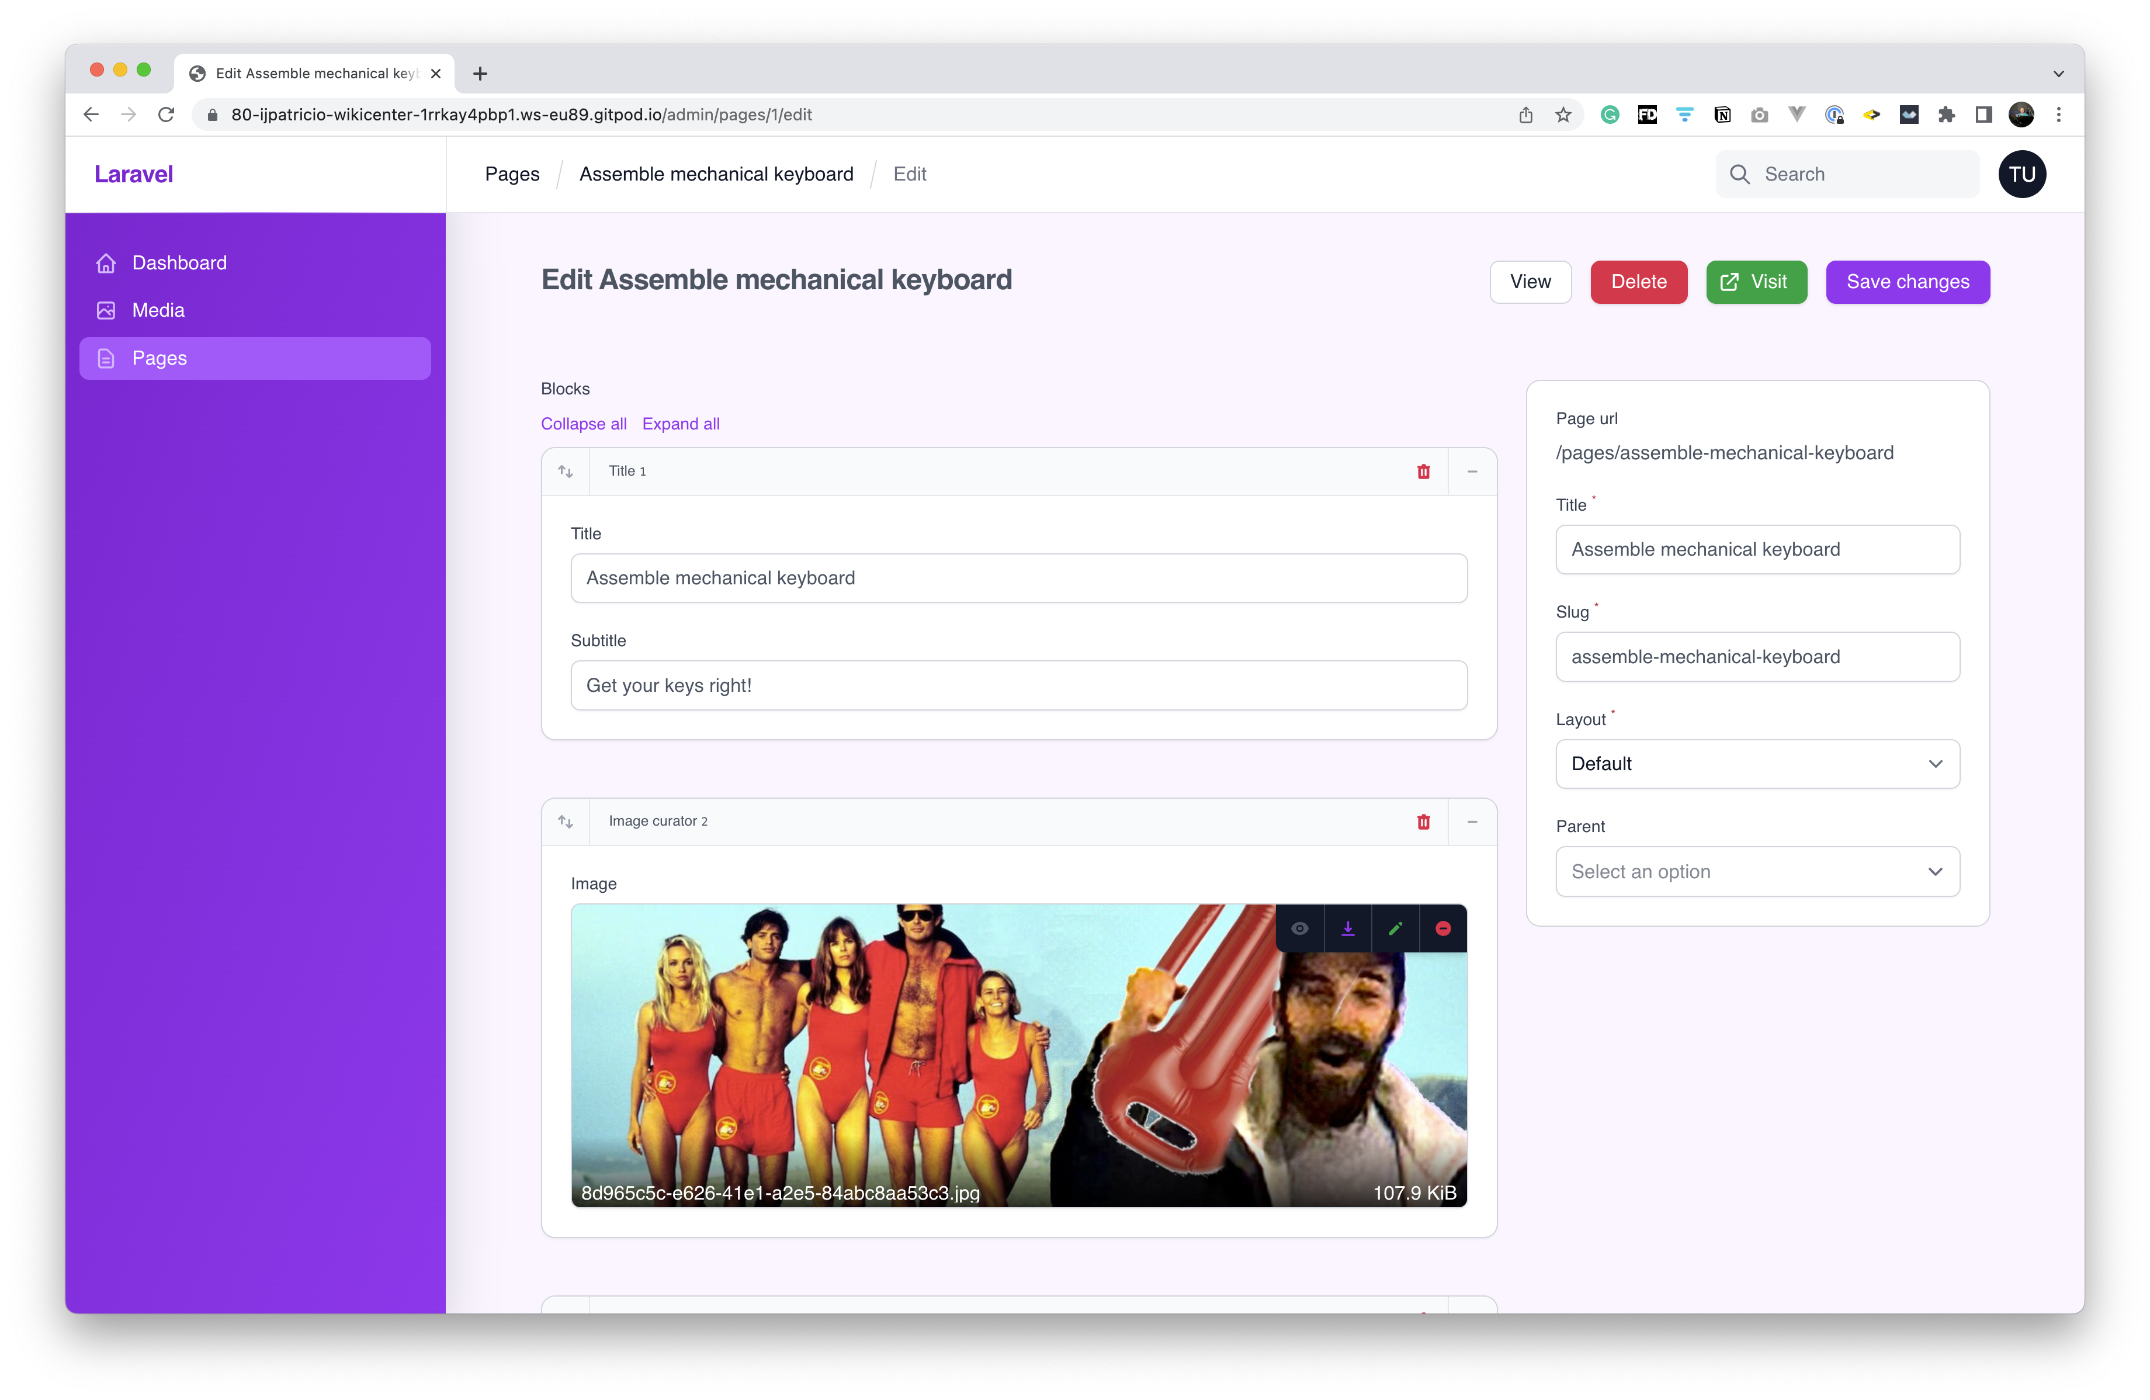This screenshot has width=2150, height=1400.
Task: Click Collapse all link
Action: (584, 424)
